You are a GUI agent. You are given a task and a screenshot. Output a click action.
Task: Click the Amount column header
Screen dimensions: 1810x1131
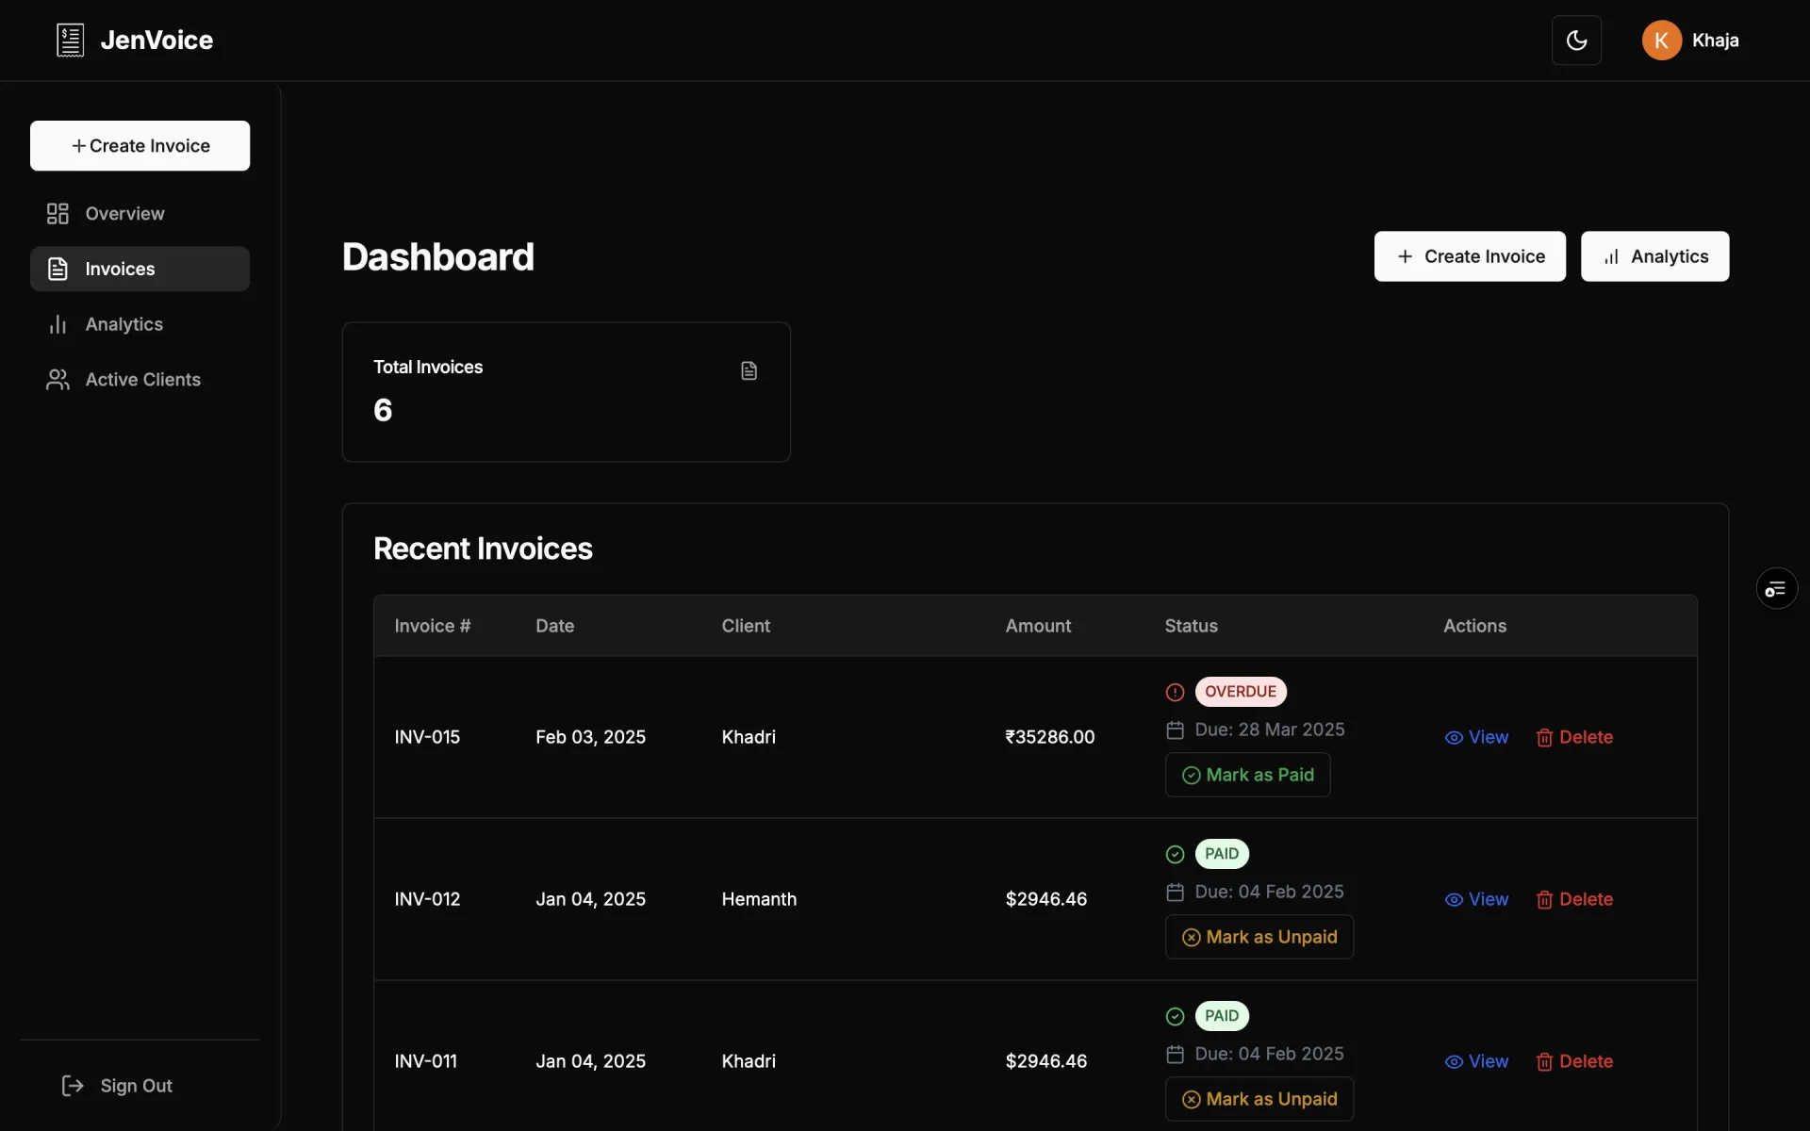[x=1038, y=626]
